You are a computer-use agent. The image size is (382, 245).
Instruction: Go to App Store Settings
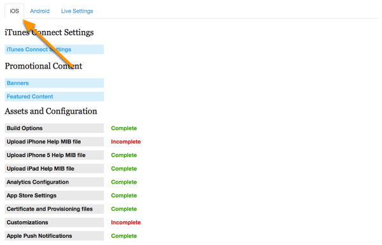coord(54,195)
